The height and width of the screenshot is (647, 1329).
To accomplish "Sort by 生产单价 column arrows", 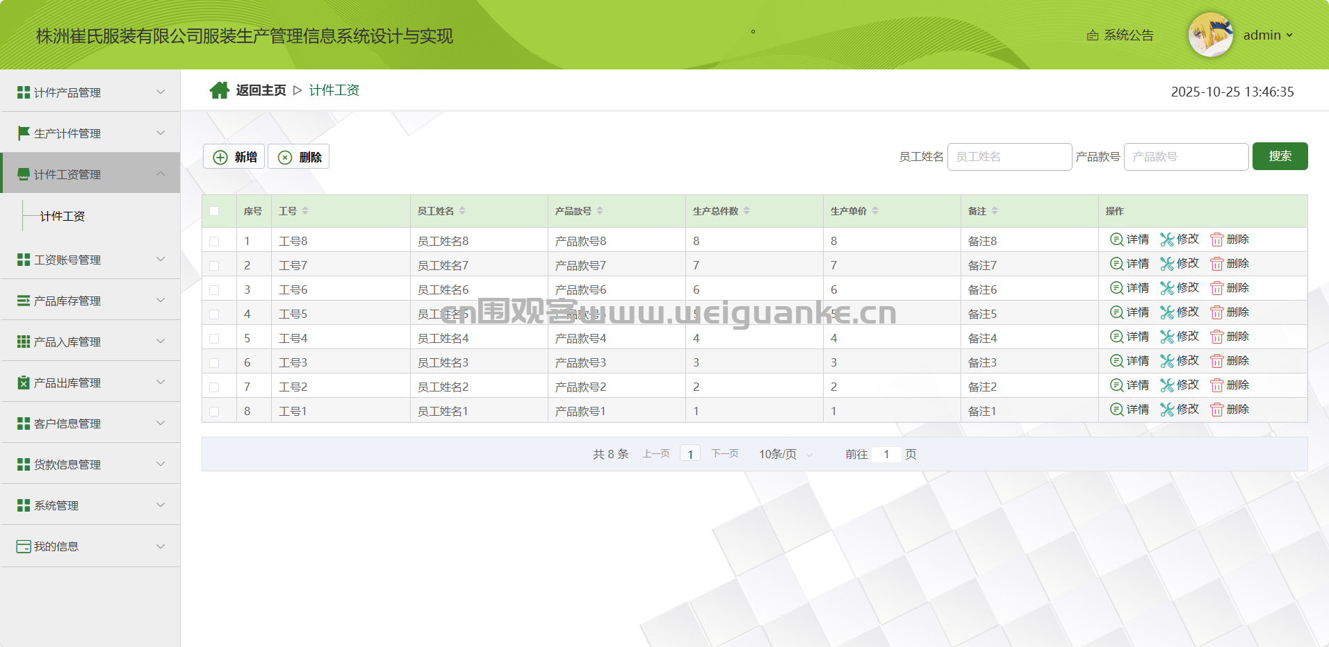I will pyautogui.click(x=875, y=211).
